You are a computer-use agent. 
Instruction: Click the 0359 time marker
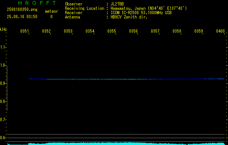(x=199, y=31)
